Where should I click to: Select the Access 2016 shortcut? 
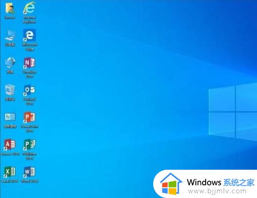coord(10,145)
